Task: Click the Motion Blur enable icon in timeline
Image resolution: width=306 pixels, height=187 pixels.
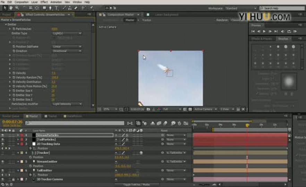Action: pos(165,123)
